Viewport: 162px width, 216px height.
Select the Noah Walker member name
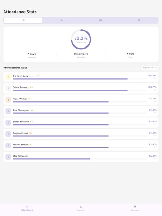(20, 99)
